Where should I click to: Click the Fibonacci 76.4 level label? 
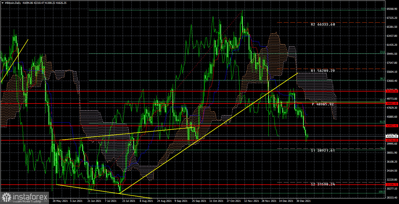(x=382, y=149)
